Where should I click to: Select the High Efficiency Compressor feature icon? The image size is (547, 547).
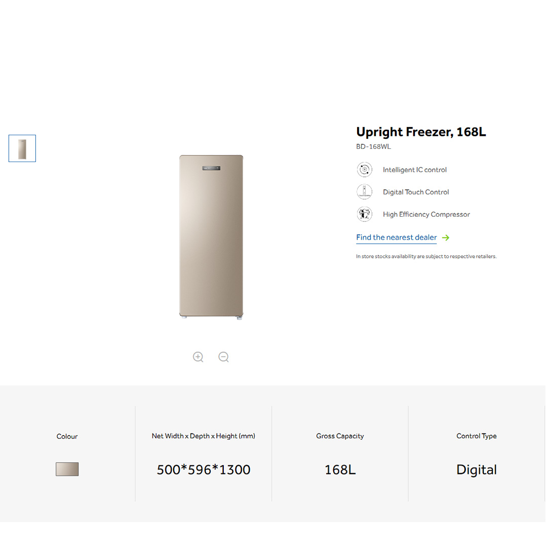coord(365,214)
